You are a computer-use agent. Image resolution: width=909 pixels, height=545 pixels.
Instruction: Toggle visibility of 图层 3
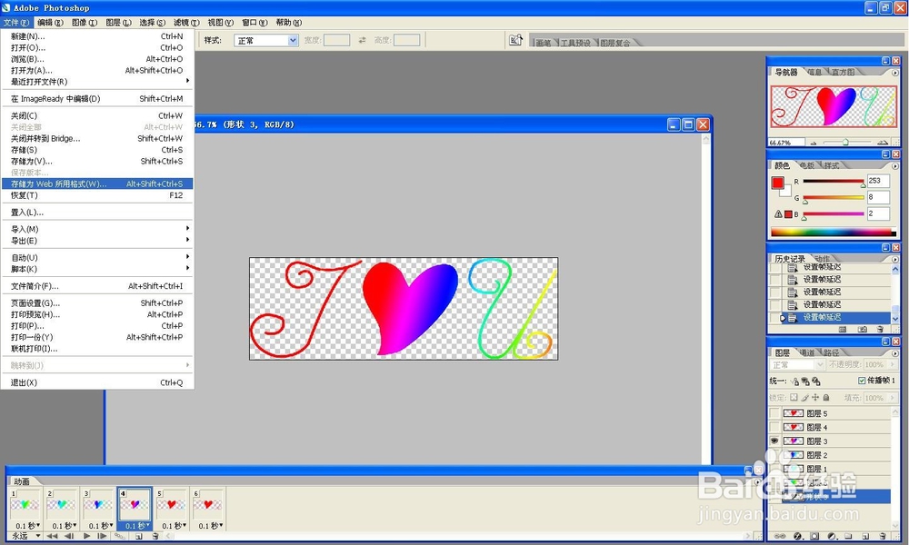(x=774, y=441)
